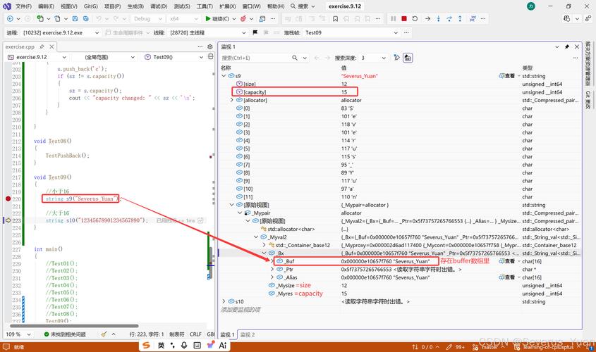Click the Step Over curved arrow icon

449,18
